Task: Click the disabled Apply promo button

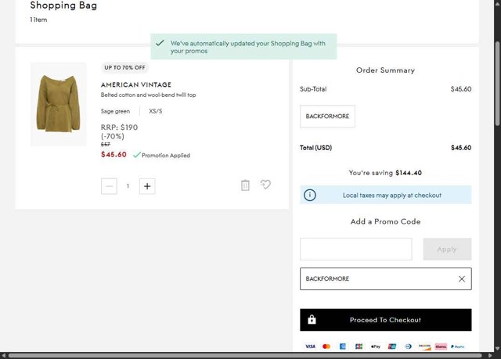Action: click(447, 249)
